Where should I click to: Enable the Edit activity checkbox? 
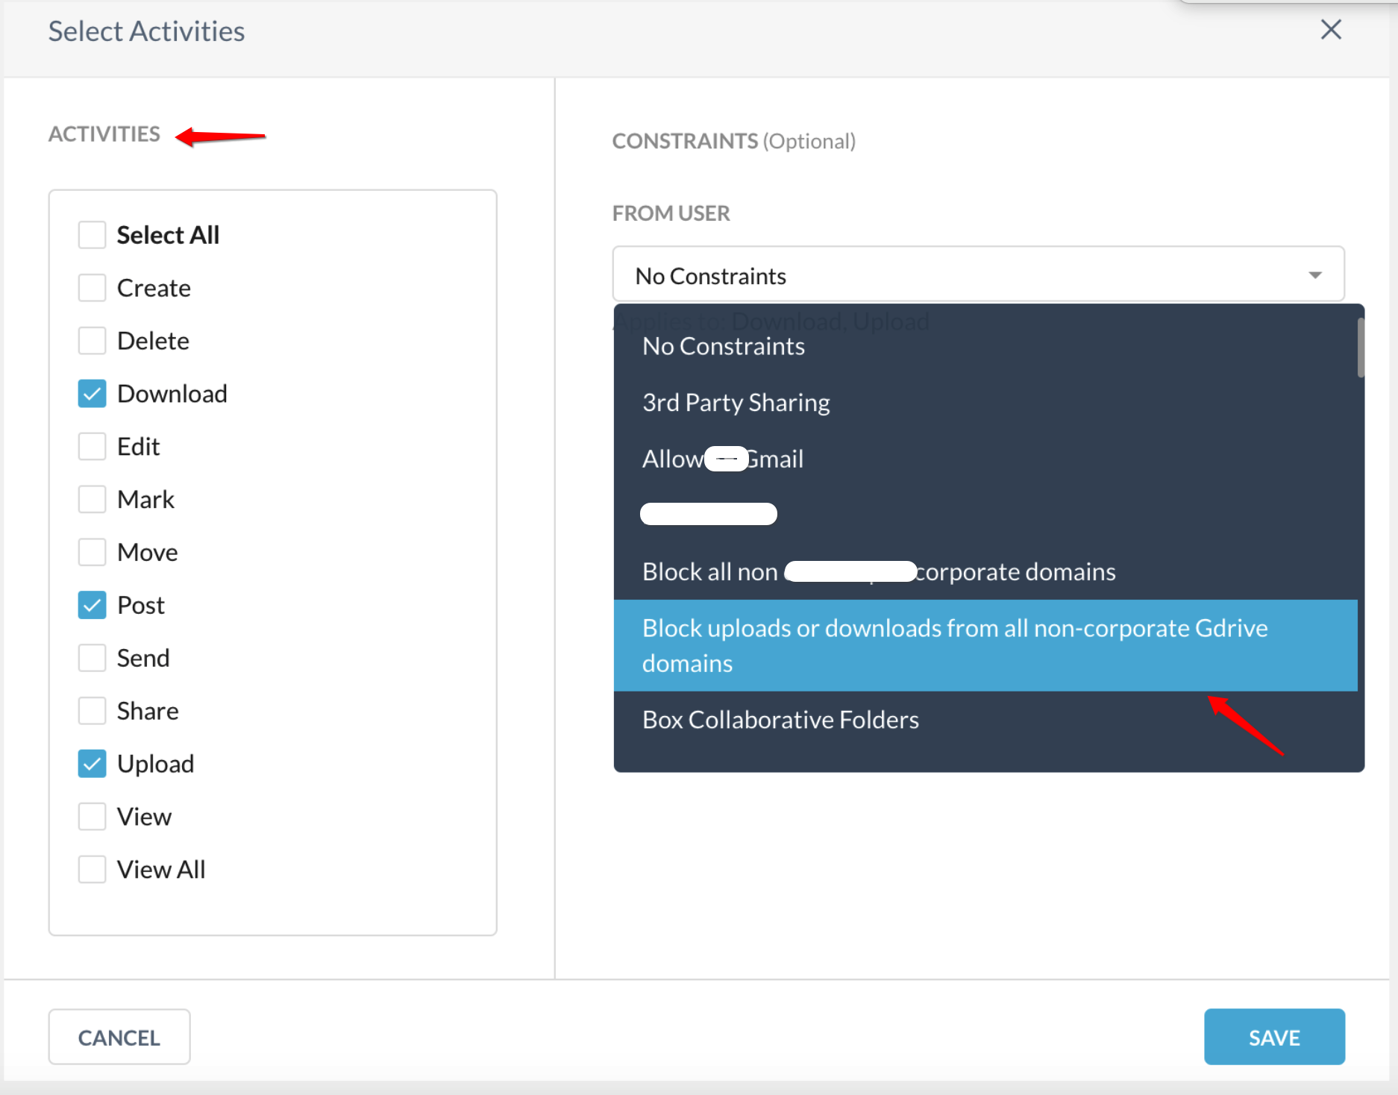pos(92,446)
